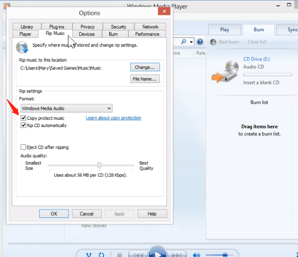Viewport: 298px width, 257px height.
Task: Open the Privacy tab in Options
Action: pyautogui.click(x=88, y=27)
